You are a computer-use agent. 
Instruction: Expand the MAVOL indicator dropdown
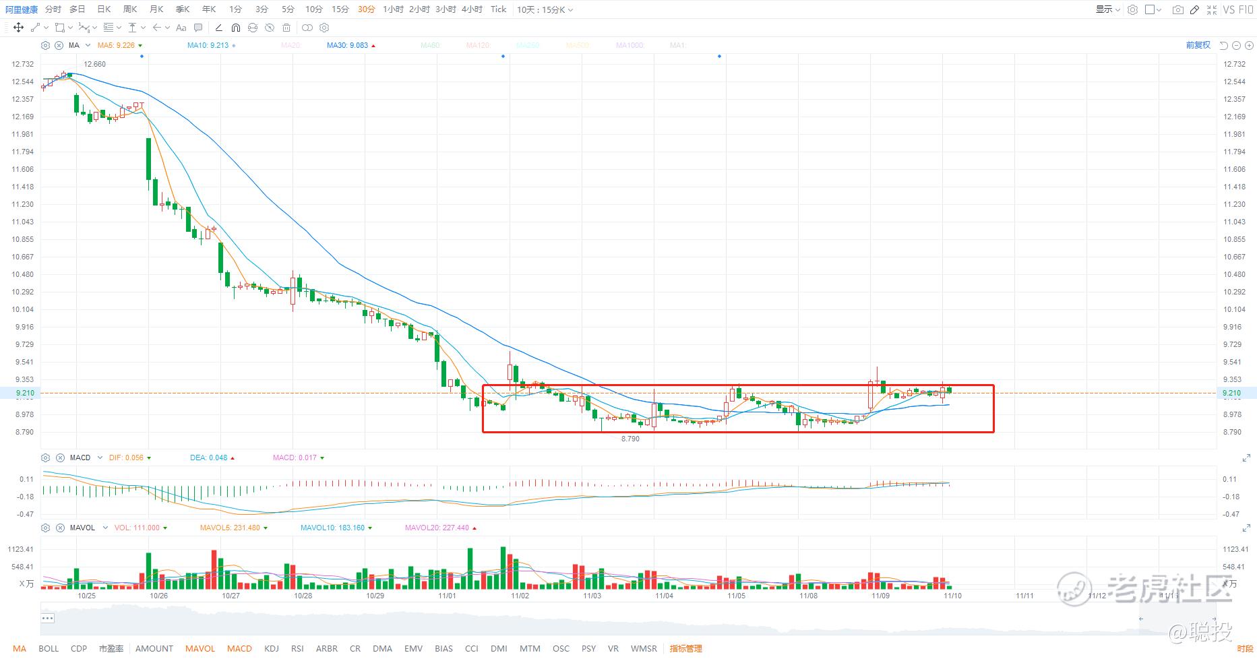[x=105, y=528]
